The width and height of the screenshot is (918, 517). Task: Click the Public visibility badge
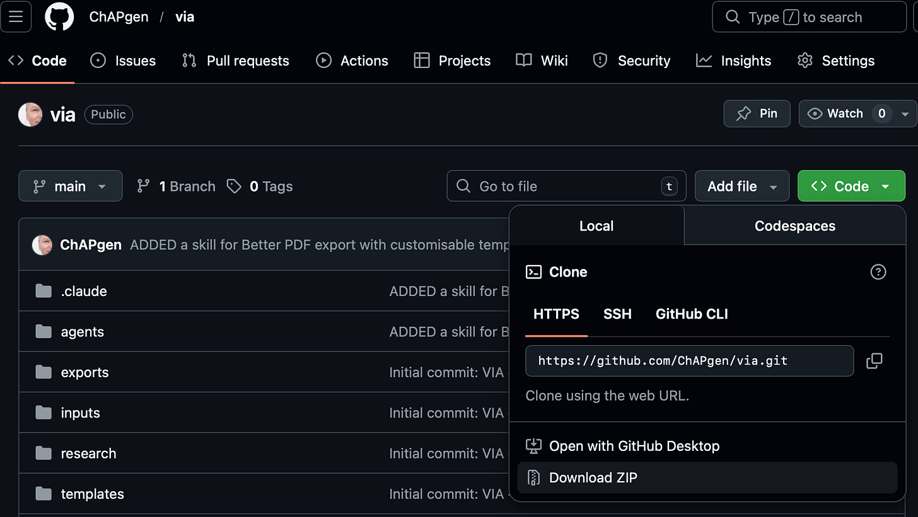click(108, 115)
